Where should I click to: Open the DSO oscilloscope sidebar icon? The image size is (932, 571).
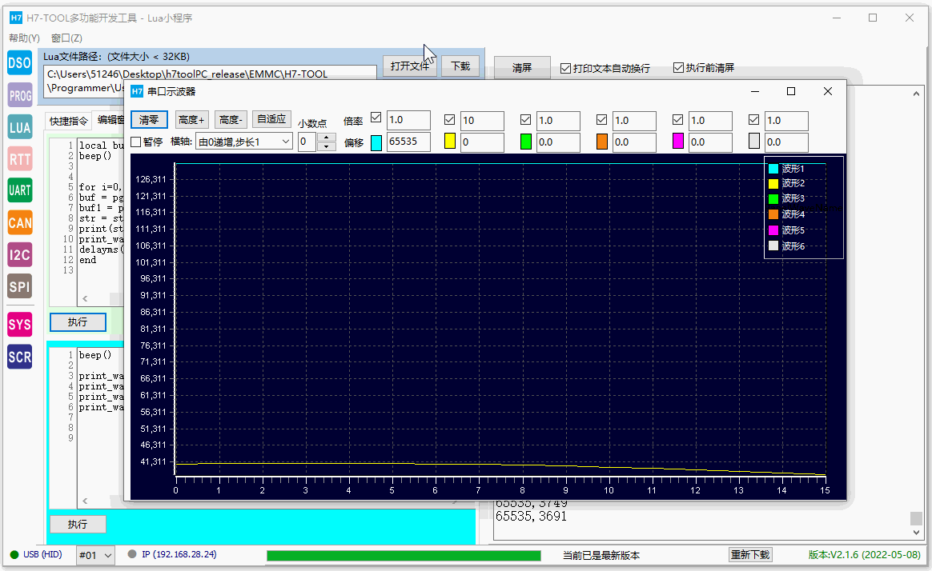click(19, 63)
